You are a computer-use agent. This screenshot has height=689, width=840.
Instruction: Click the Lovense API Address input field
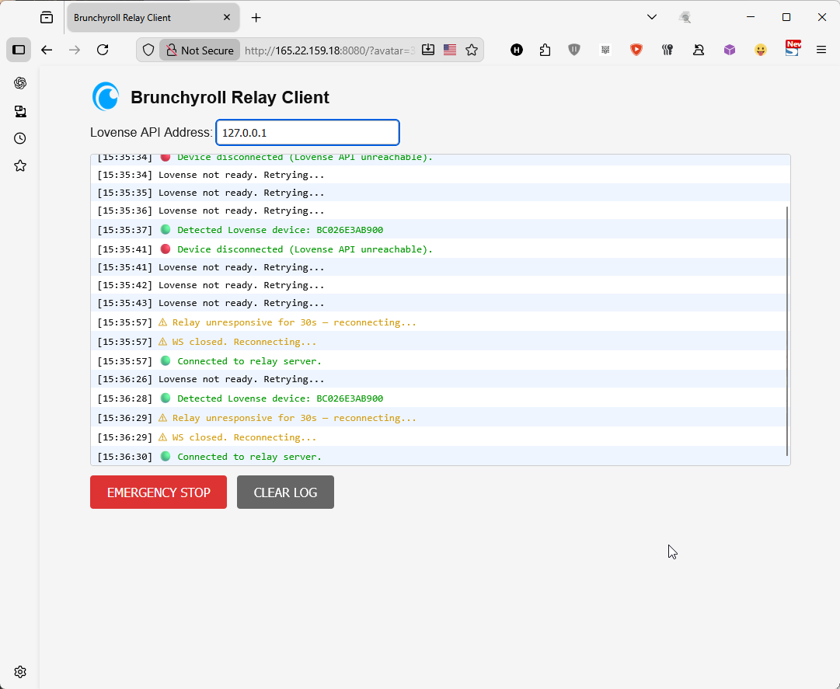pos(308,133)
